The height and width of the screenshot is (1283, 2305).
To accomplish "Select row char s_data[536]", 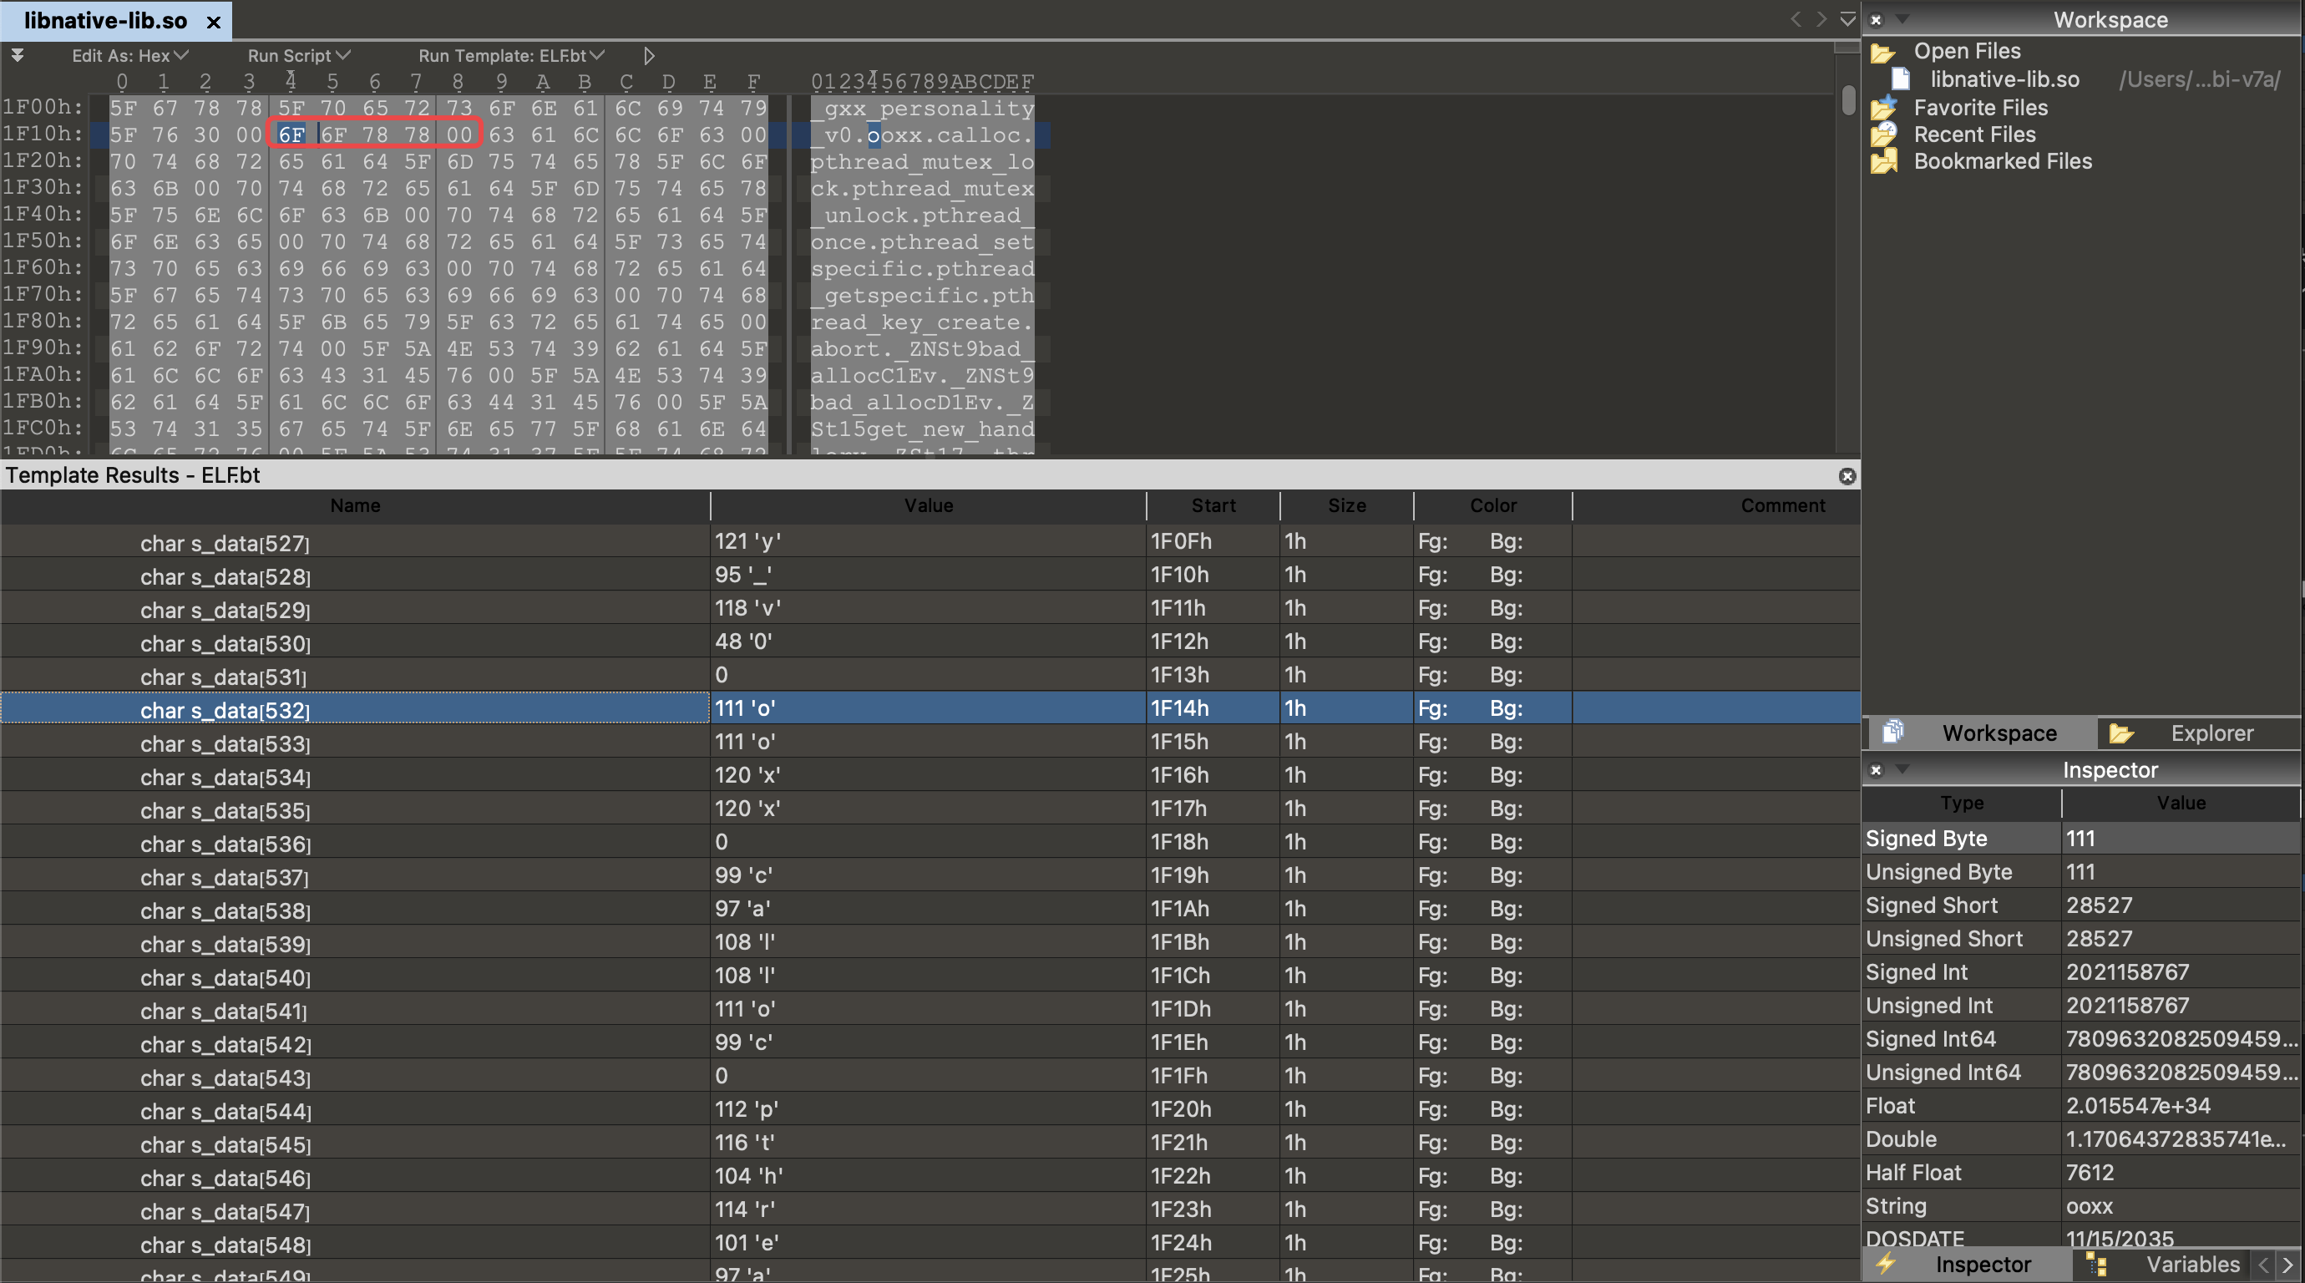I will point(225,843).
